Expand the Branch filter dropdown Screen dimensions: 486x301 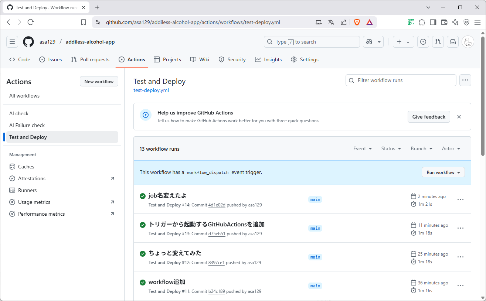421,148
